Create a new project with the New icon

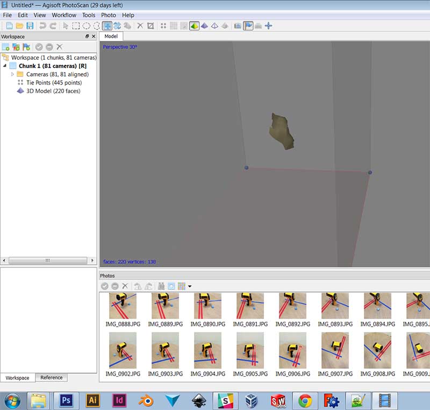point(9,26)
